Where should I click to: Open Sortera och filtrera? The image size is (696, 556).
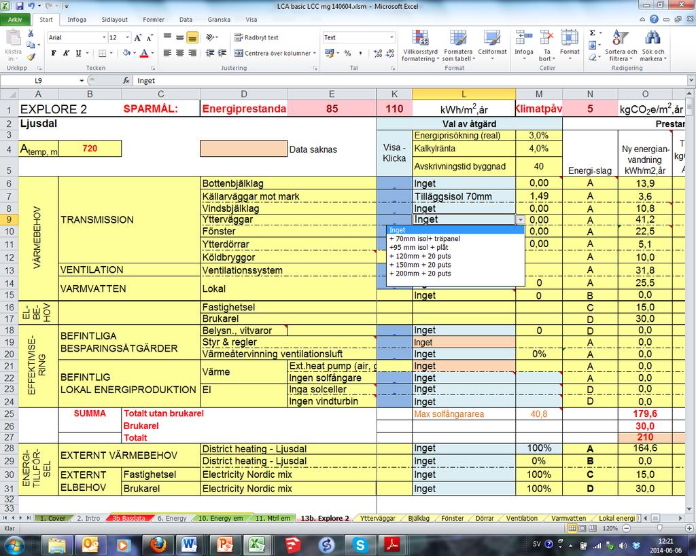click(x=621, y=45)
